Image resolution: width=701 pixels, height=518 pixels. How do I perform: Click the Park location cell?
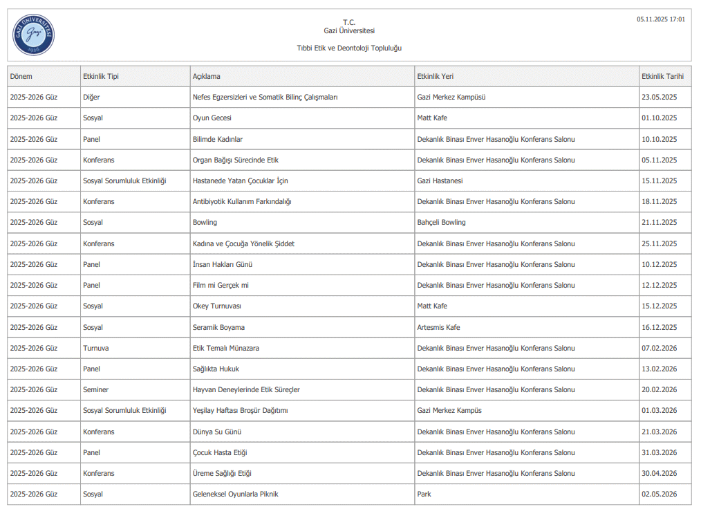point(424,494)
